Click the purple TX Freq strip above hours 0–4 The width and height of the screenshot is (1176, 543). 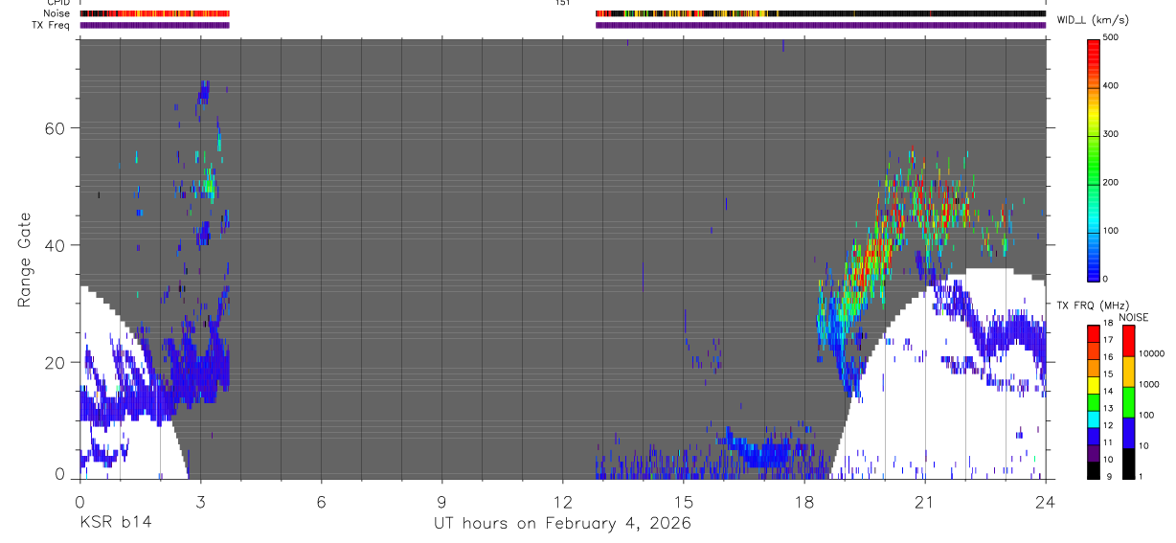click(x=155, y=25)
